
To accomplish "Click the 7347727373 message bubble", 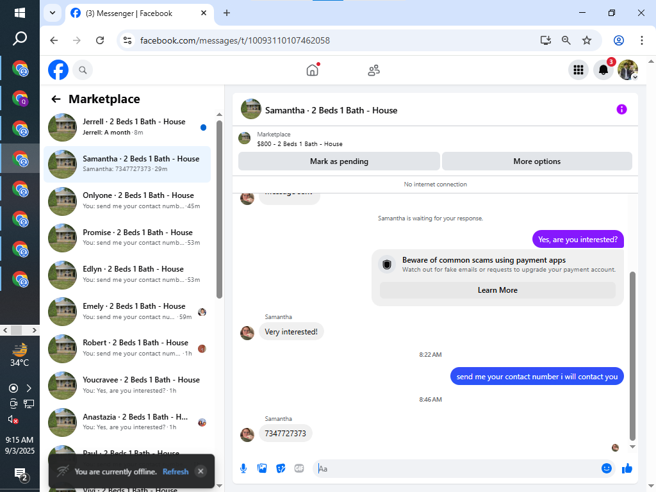I will (285, 434).
